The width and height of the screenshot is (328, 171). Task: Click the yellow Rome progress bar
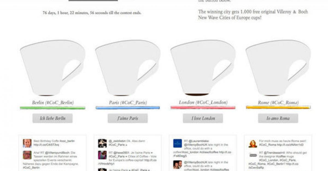(278, 107)
